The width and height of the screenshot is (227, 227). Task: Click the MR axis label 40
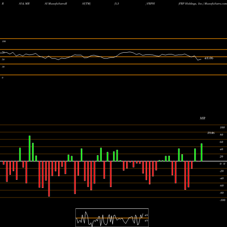click(x=222, y=149)
